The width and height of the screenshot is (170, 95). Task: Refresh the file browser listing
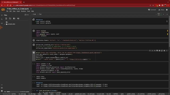[x=10, y=18]
